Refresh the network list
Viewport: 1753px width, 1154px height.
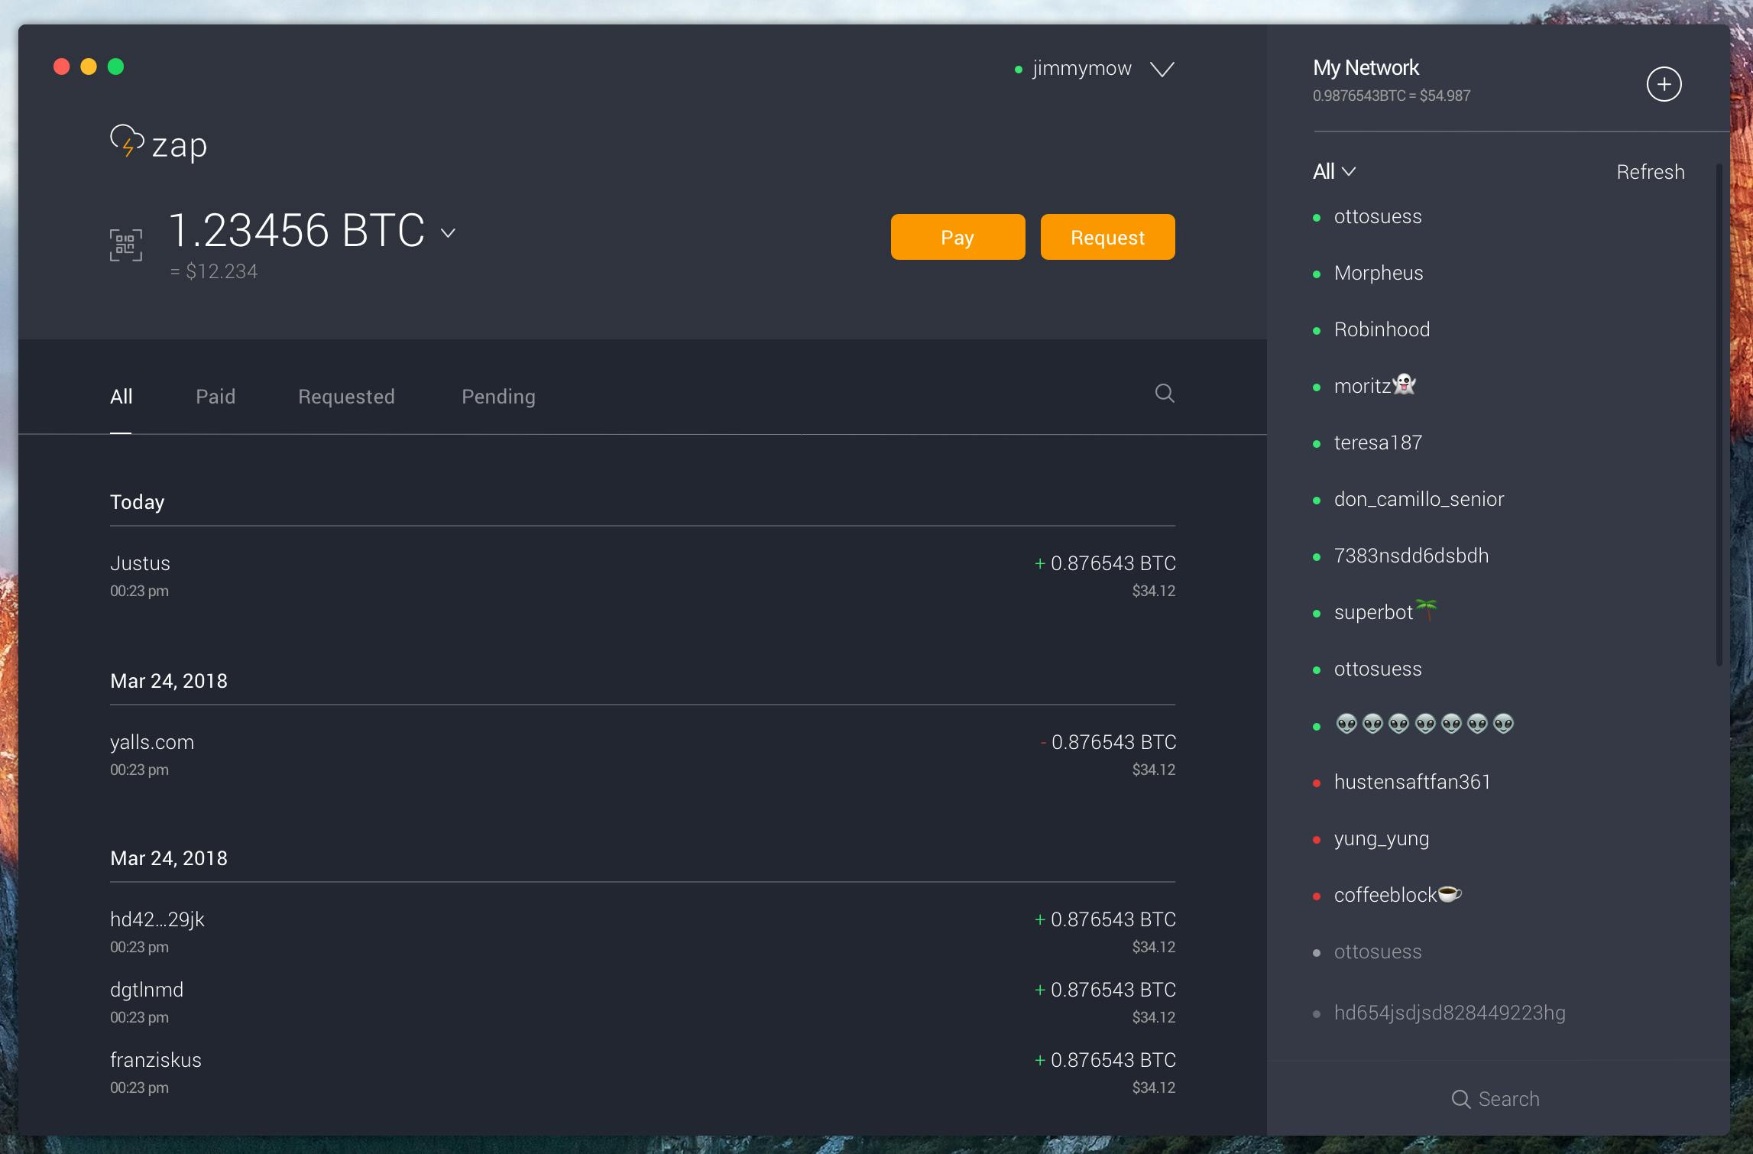pos(1650,172)
